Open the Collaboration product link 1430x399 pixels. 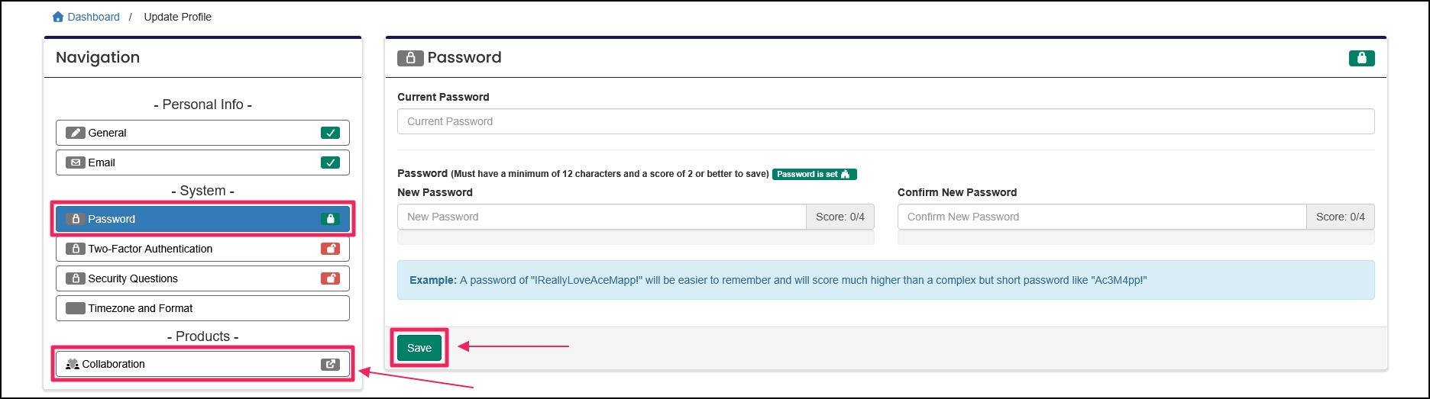(x=202, y=364)
